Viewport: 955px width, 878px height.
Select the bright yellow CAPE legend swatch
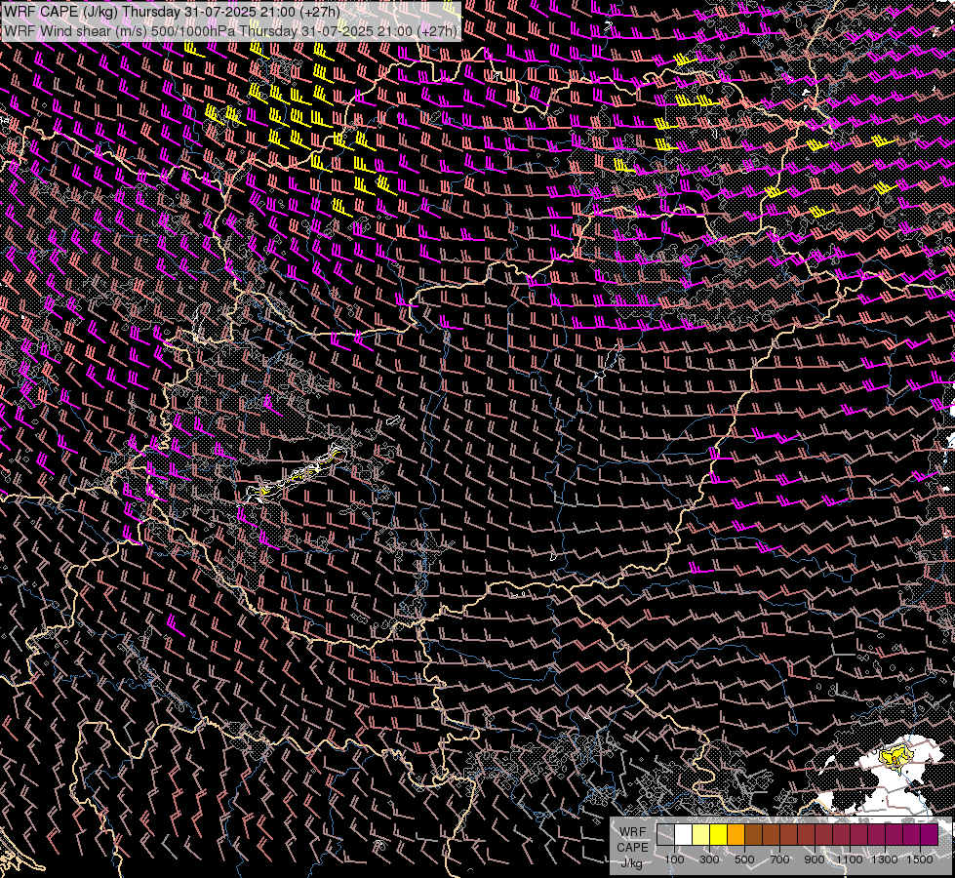click(x=718, y=835)
